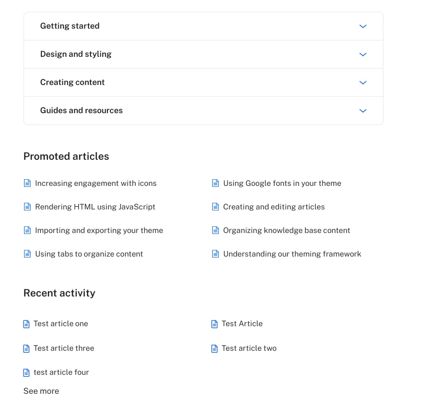
Task: Click the Getting started section title
Action: pos(70,26)
